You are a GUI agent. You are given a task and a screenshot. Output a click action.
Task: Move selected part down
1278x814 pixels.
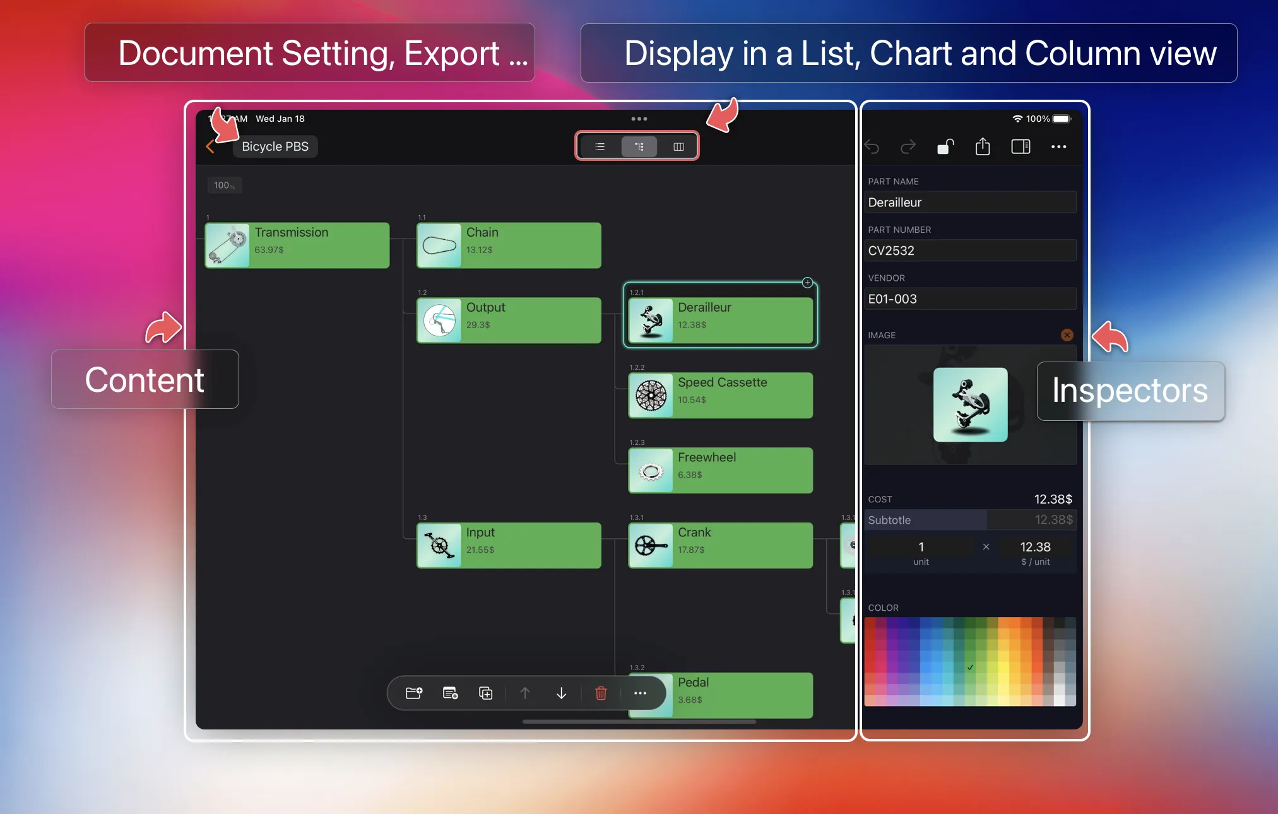(561, 693)
